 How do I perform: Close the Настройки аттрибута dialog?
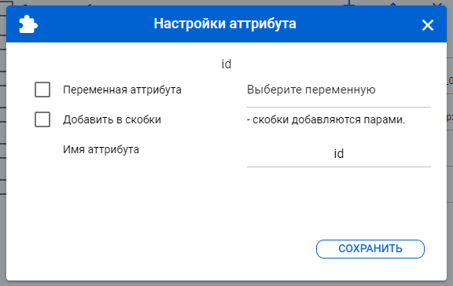coord(428,25)
